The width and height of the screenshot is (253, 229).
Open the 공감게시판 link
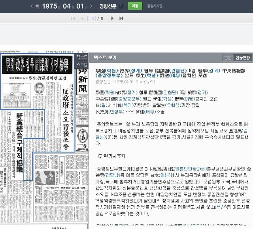click(155, 6)
